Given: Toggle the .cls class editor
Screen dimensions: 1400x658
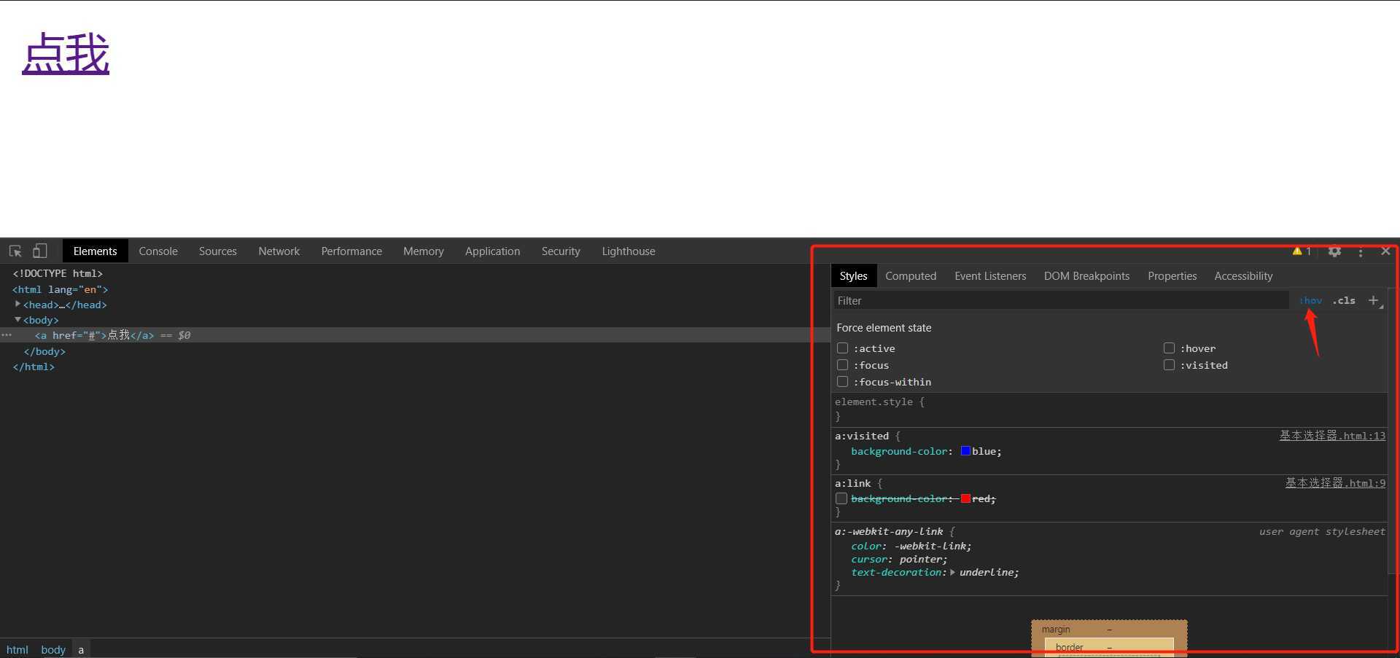Looking at the screenshot, I should 1344,300.
